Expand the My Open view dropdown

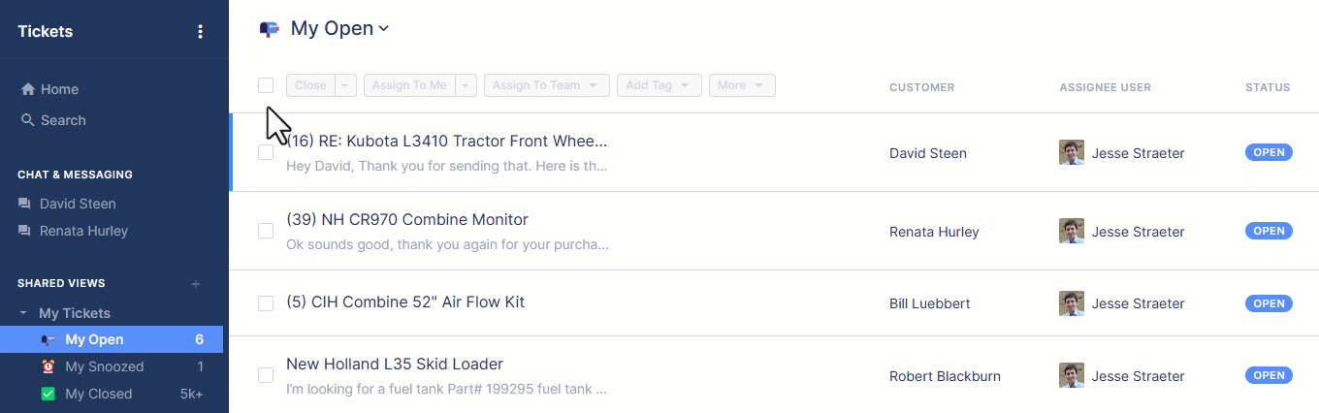384,29
